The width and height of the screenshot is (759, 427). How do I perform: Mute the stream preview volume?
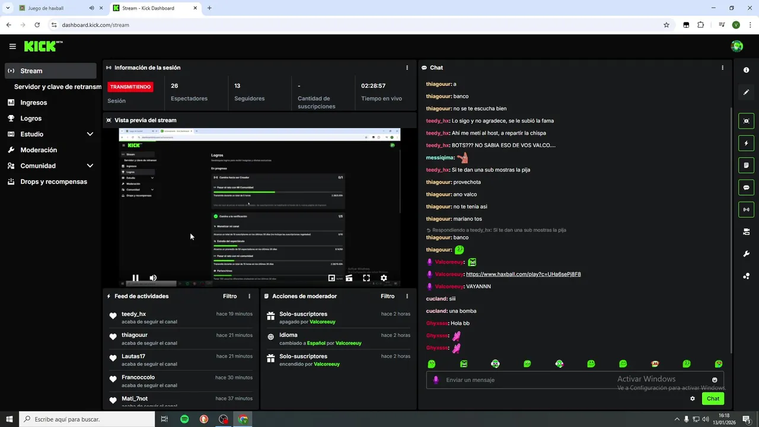153,278
